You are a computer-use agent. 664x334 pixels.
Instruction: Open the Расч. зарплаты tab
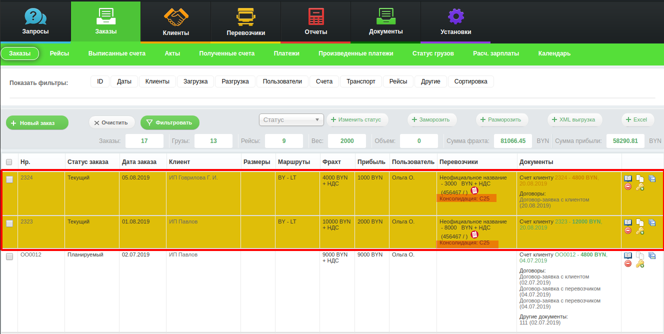[x=496, y=53]
